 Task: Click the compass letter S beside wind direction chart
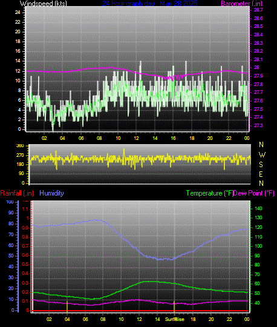[x=261, y=165]
